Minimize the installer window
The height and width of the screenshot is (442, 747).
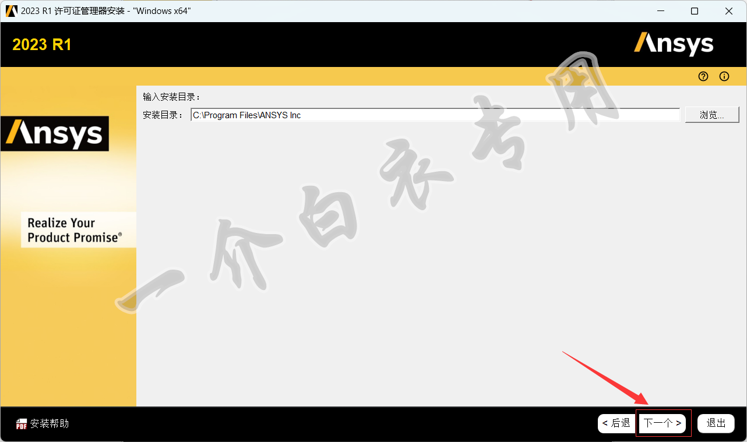pos(660,11)
